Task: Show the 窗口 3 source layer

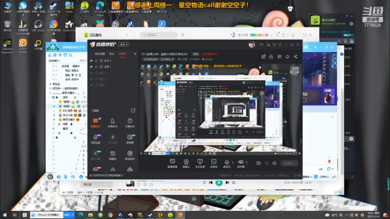Action: (x=91, y=73)
